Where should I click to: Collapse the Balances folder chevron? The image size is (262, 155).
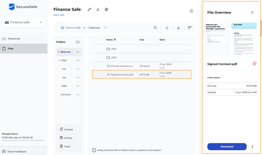coord(59,52)
